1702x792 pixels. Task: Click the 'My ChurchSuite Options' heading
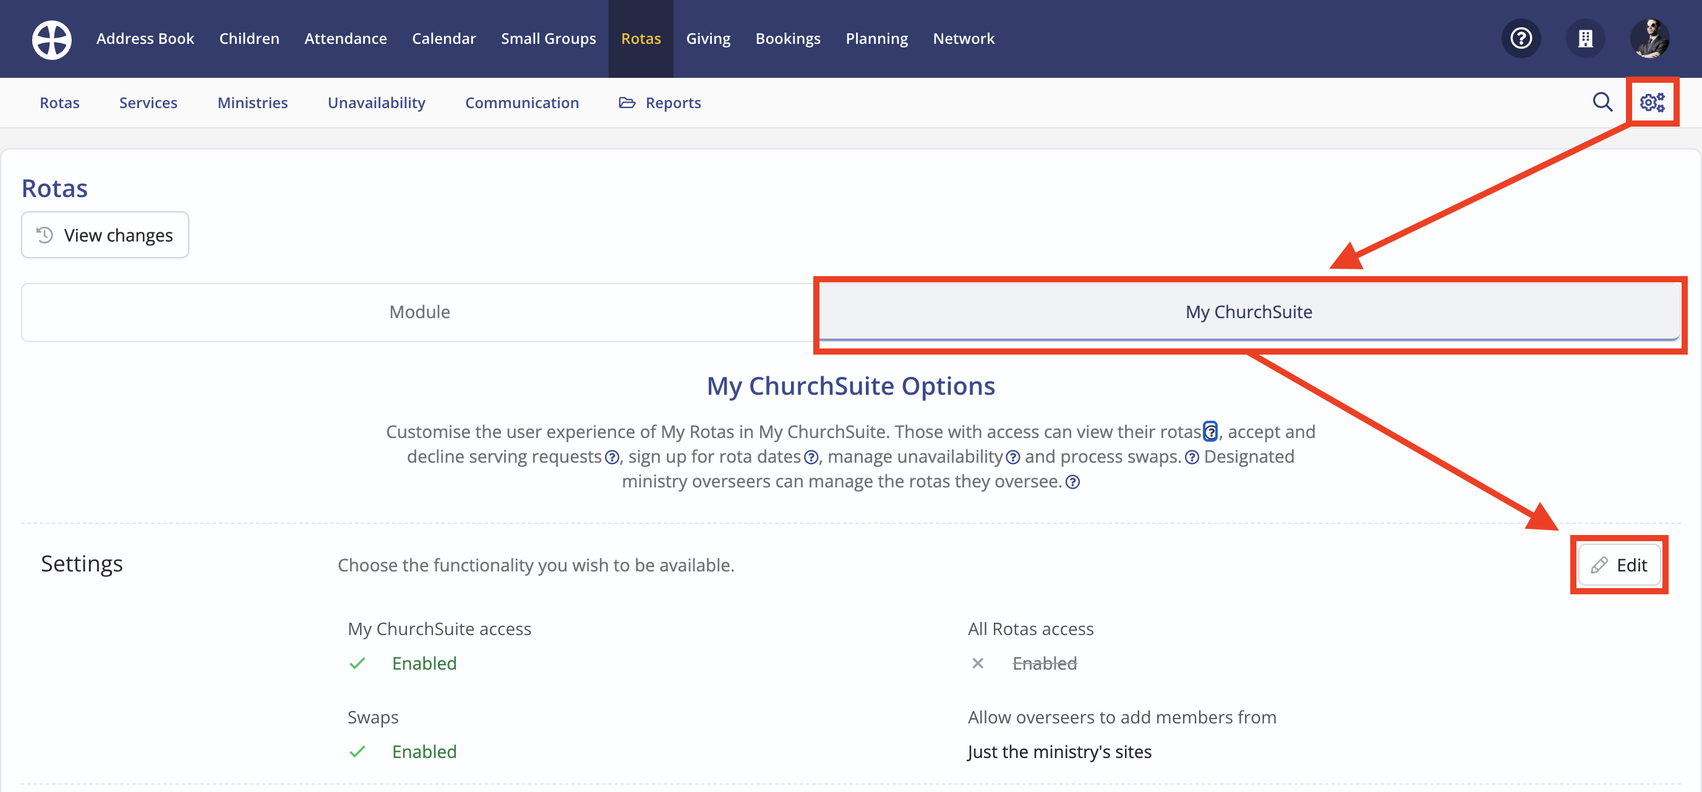tap(851, 386)
